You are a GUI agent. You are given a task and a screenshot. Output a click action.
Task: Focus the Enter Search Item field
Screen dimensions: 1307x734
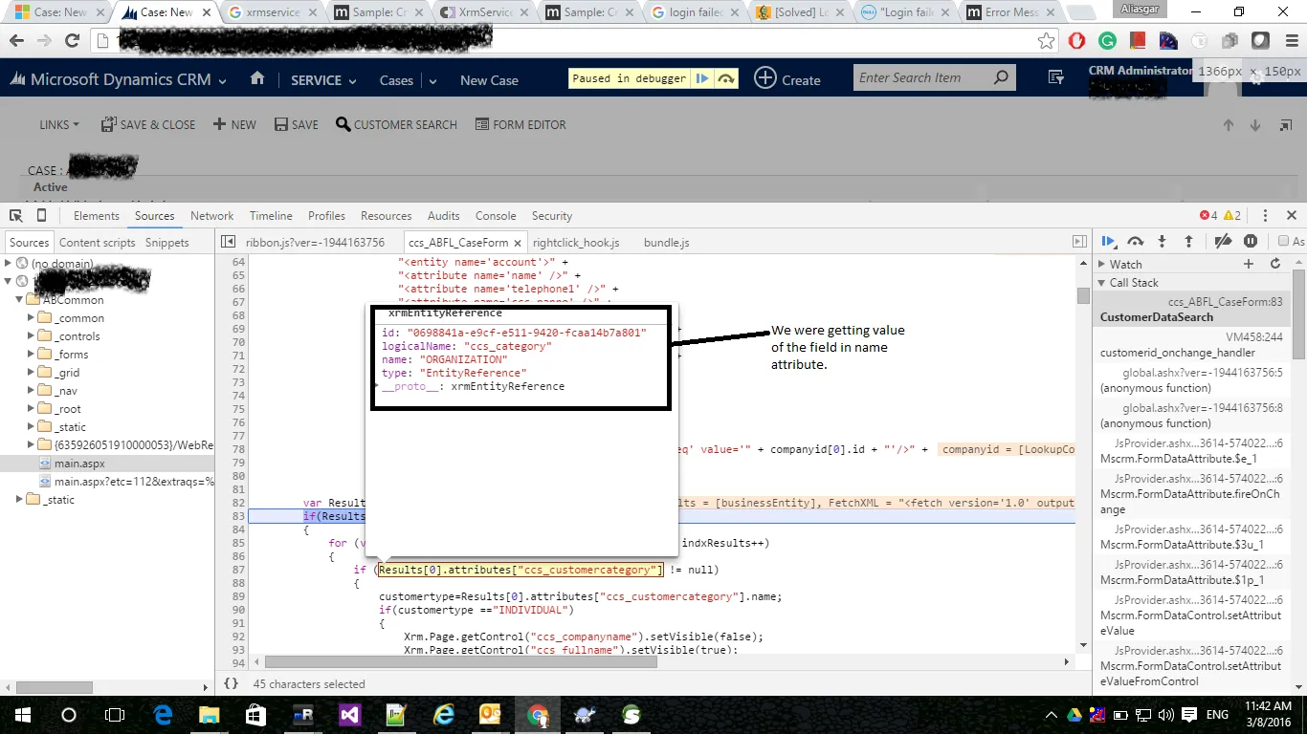[923, 78]
